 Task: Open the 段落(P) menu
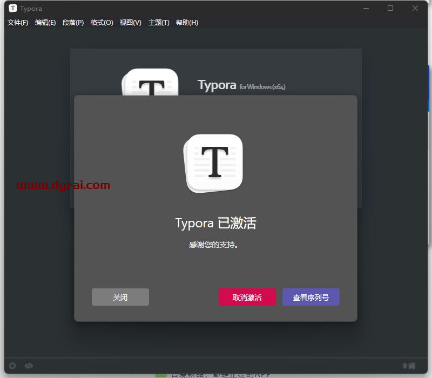coord(73,23)
